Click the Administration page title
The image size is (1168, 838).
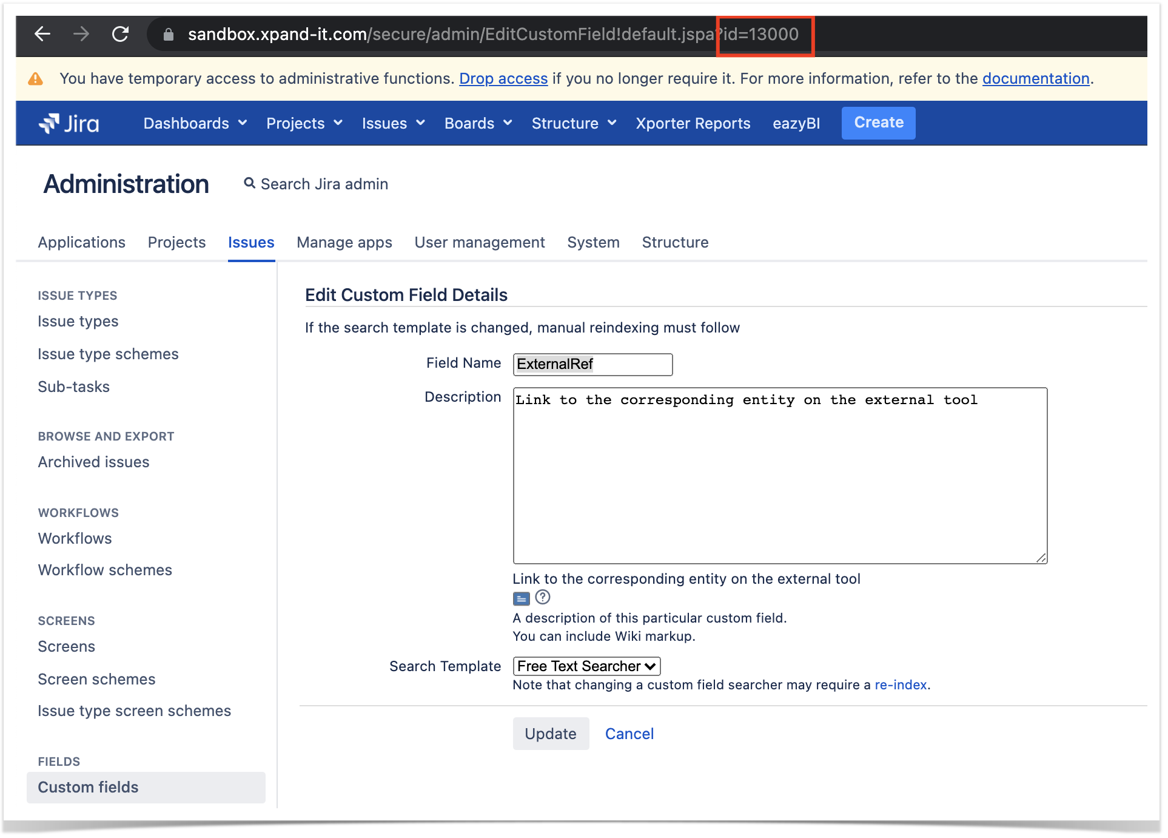(126, 184)
